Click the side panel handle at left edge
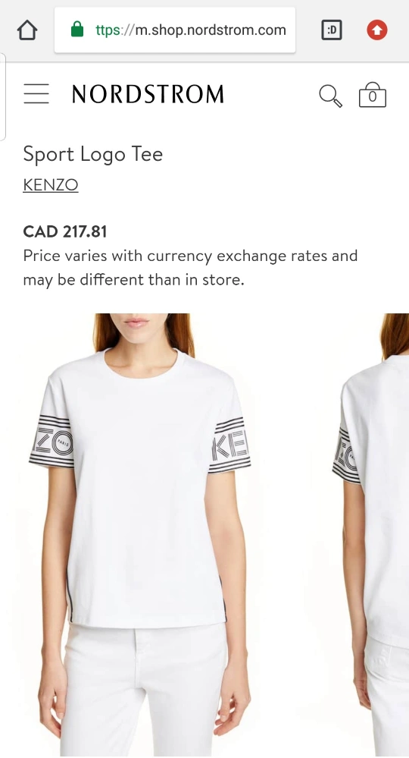The width and height of the screenshot is (409, 758). [3, 96]
